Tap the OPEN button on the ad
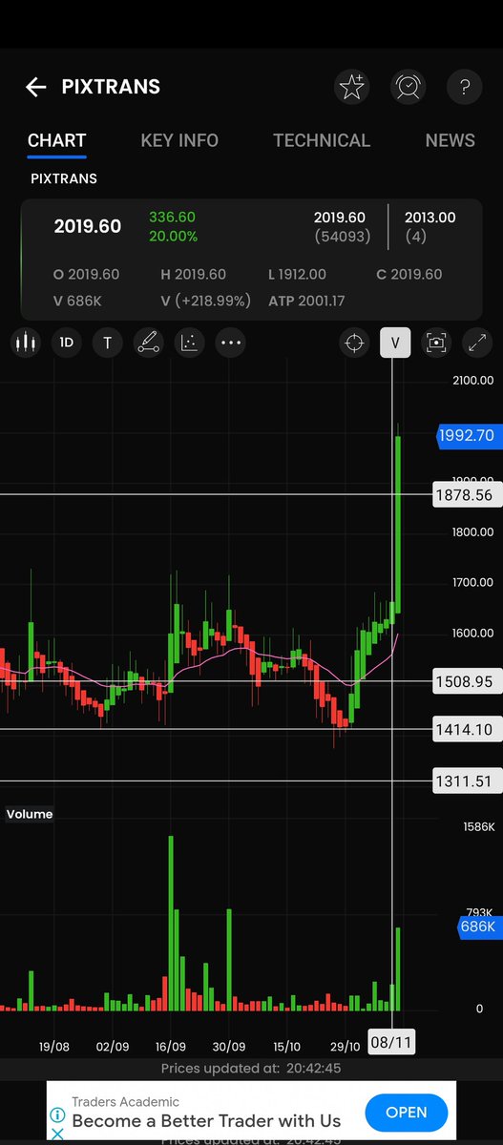The image size is (503, 1145). click(x=408, y=1112)
